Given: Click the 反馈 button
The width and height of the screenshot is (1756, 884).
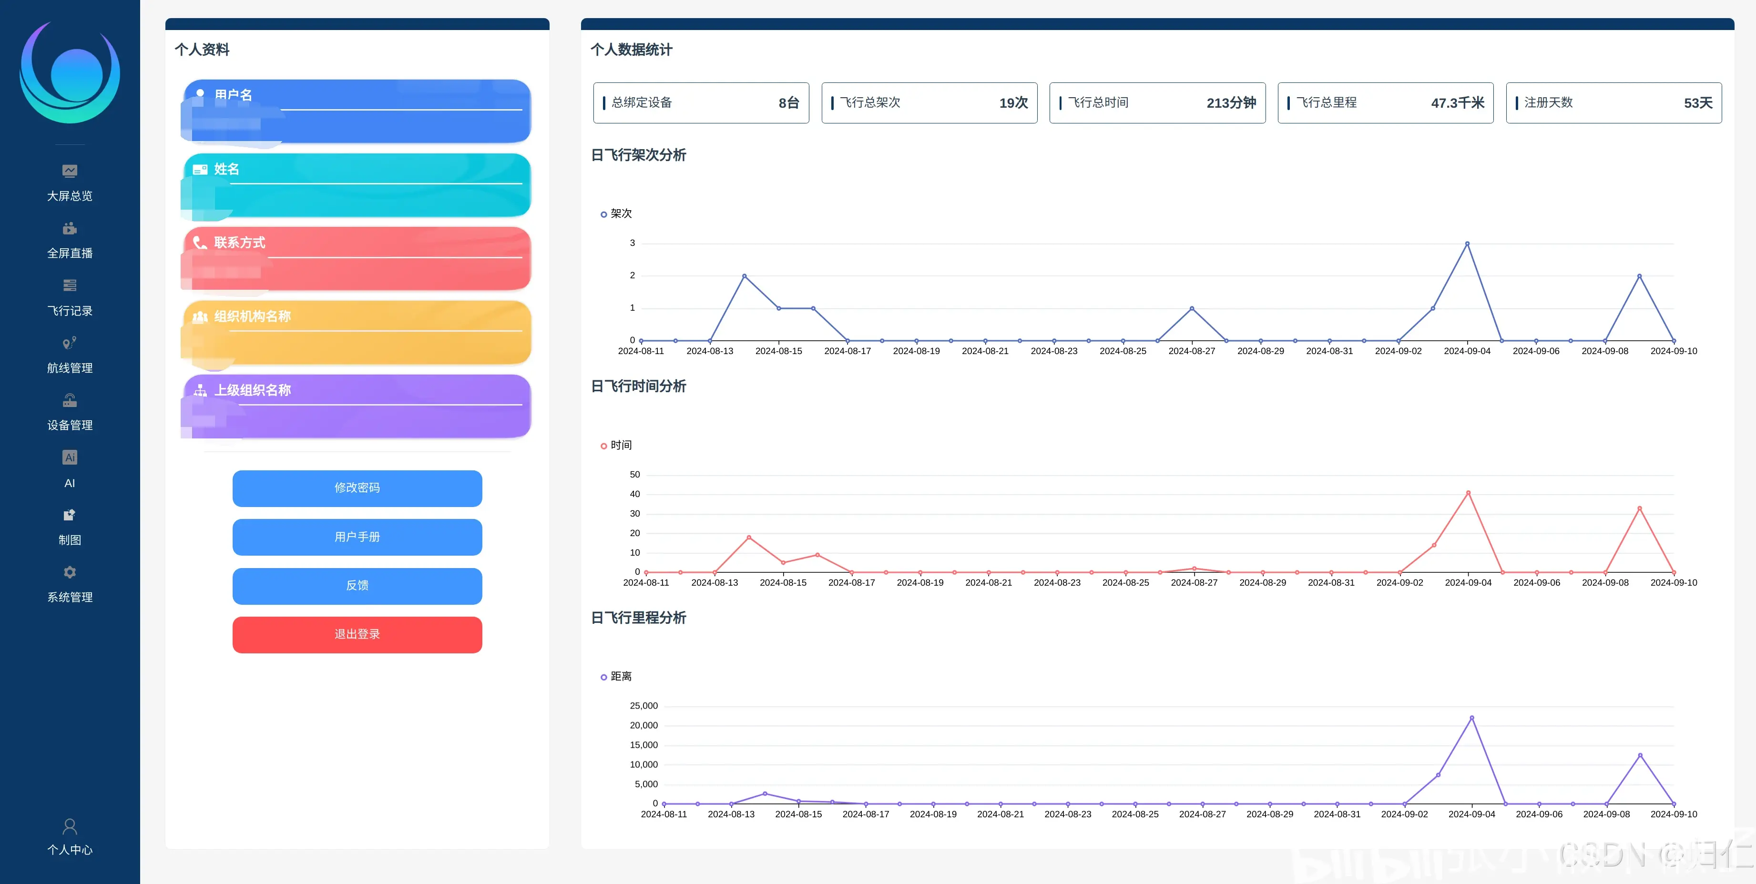Looking at the screenshot, I should tap(357, 586).
